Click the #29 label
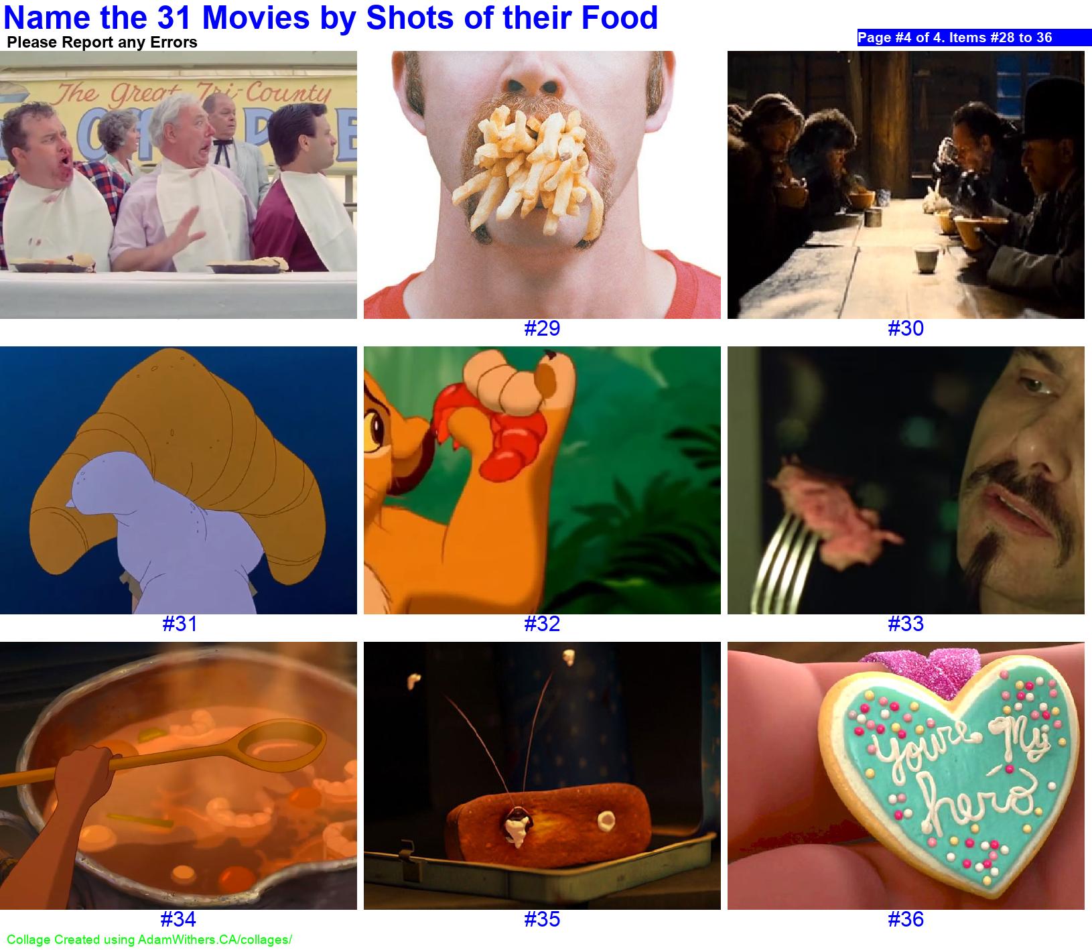Viewport: 1092px width, 950px height. (x=542, y=328)
